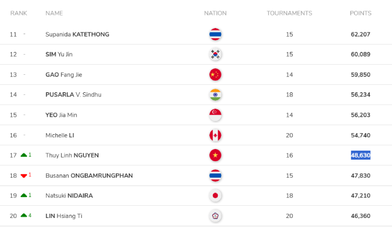Open Busanan ONGBAMRUNGPHAN profile link
The image size is (392, 227).
click(89, 176)
